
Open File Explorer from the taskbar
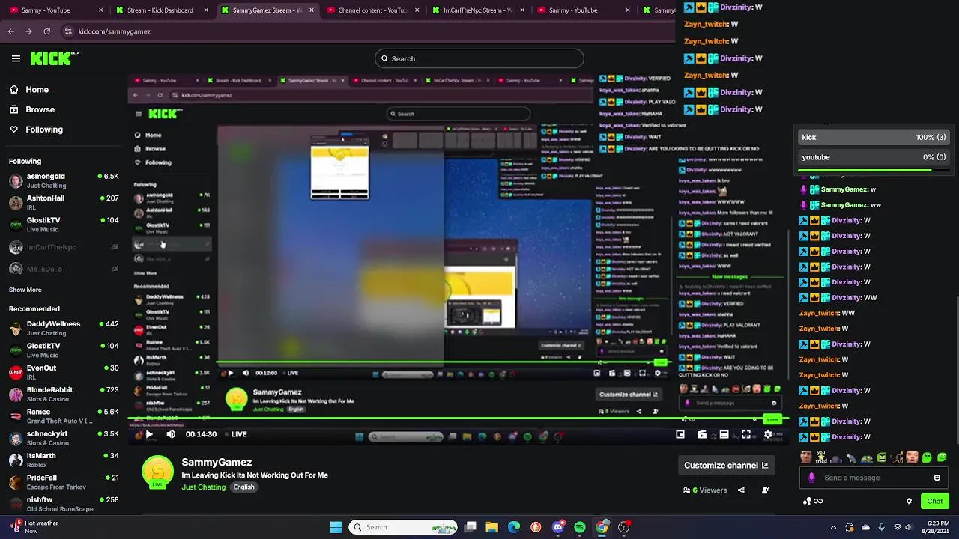pyautogui.click(x=491, y=527)
